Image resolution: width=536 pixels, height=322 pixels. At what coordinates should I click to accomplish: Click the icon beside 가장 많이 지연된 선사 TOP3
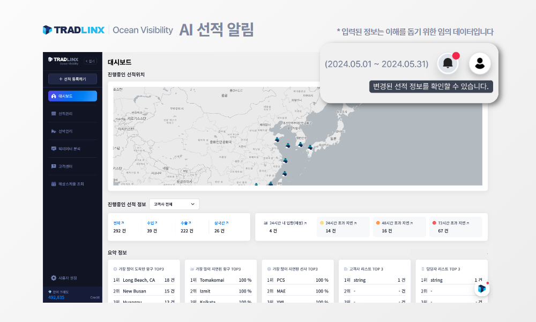(269, 269)
